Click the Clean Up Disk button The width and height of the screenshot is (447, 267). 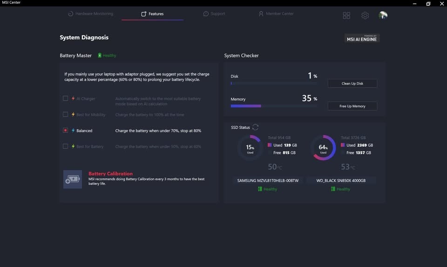point(352,83)
